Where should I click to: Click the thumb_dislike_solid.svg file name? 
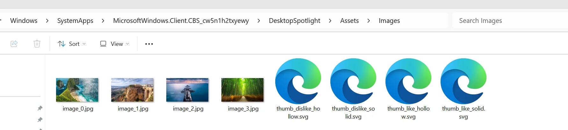tap(353, 112)
